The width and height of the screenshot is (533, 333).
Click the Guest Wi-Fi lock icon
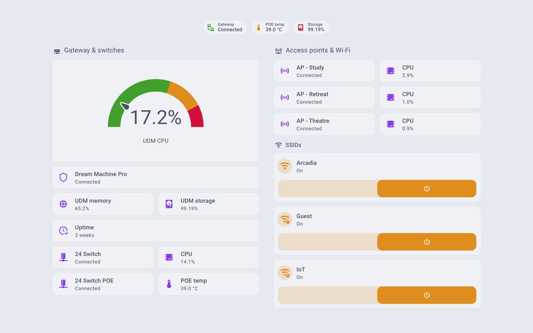[x=285, y=220]
